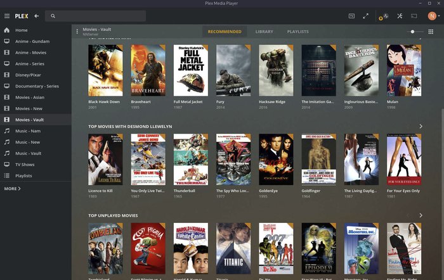Open Top Unplayed Movies heading
444x280 pixels.
pos(113,215)
